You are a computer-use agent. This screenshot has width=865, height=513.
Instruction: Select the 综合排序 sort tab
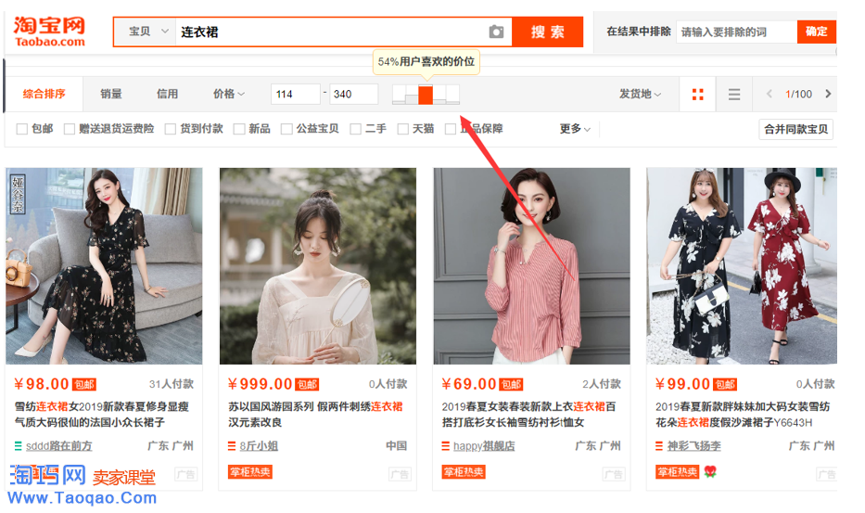click(45, 94)
